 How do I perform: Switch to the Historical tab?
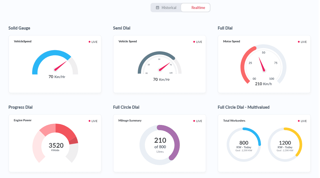(x=166, y=8)
